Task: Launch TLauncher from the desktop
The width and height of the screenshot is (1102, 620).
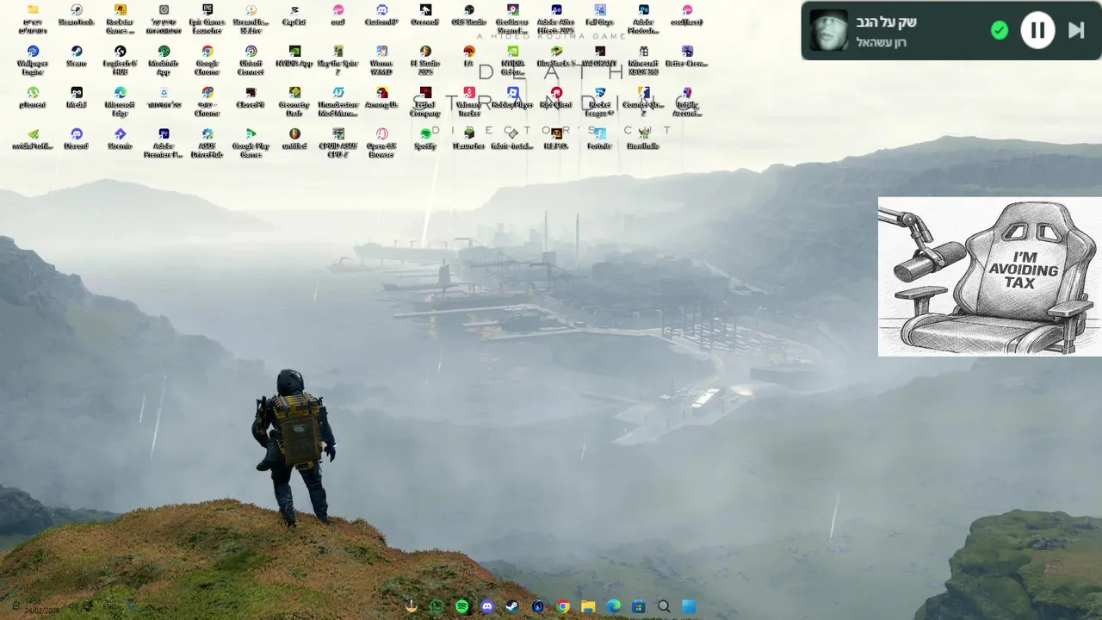Action: (469, 138)
